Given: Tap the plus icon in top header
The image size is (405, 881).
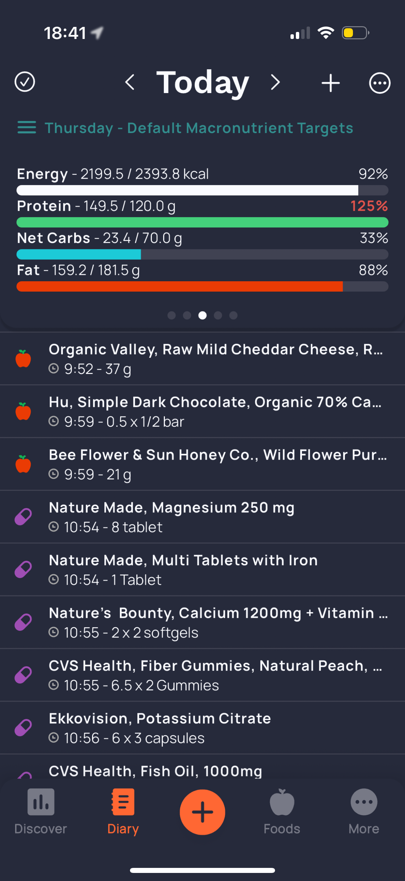Looking at the screenshot, I should (x=330, y=83).
